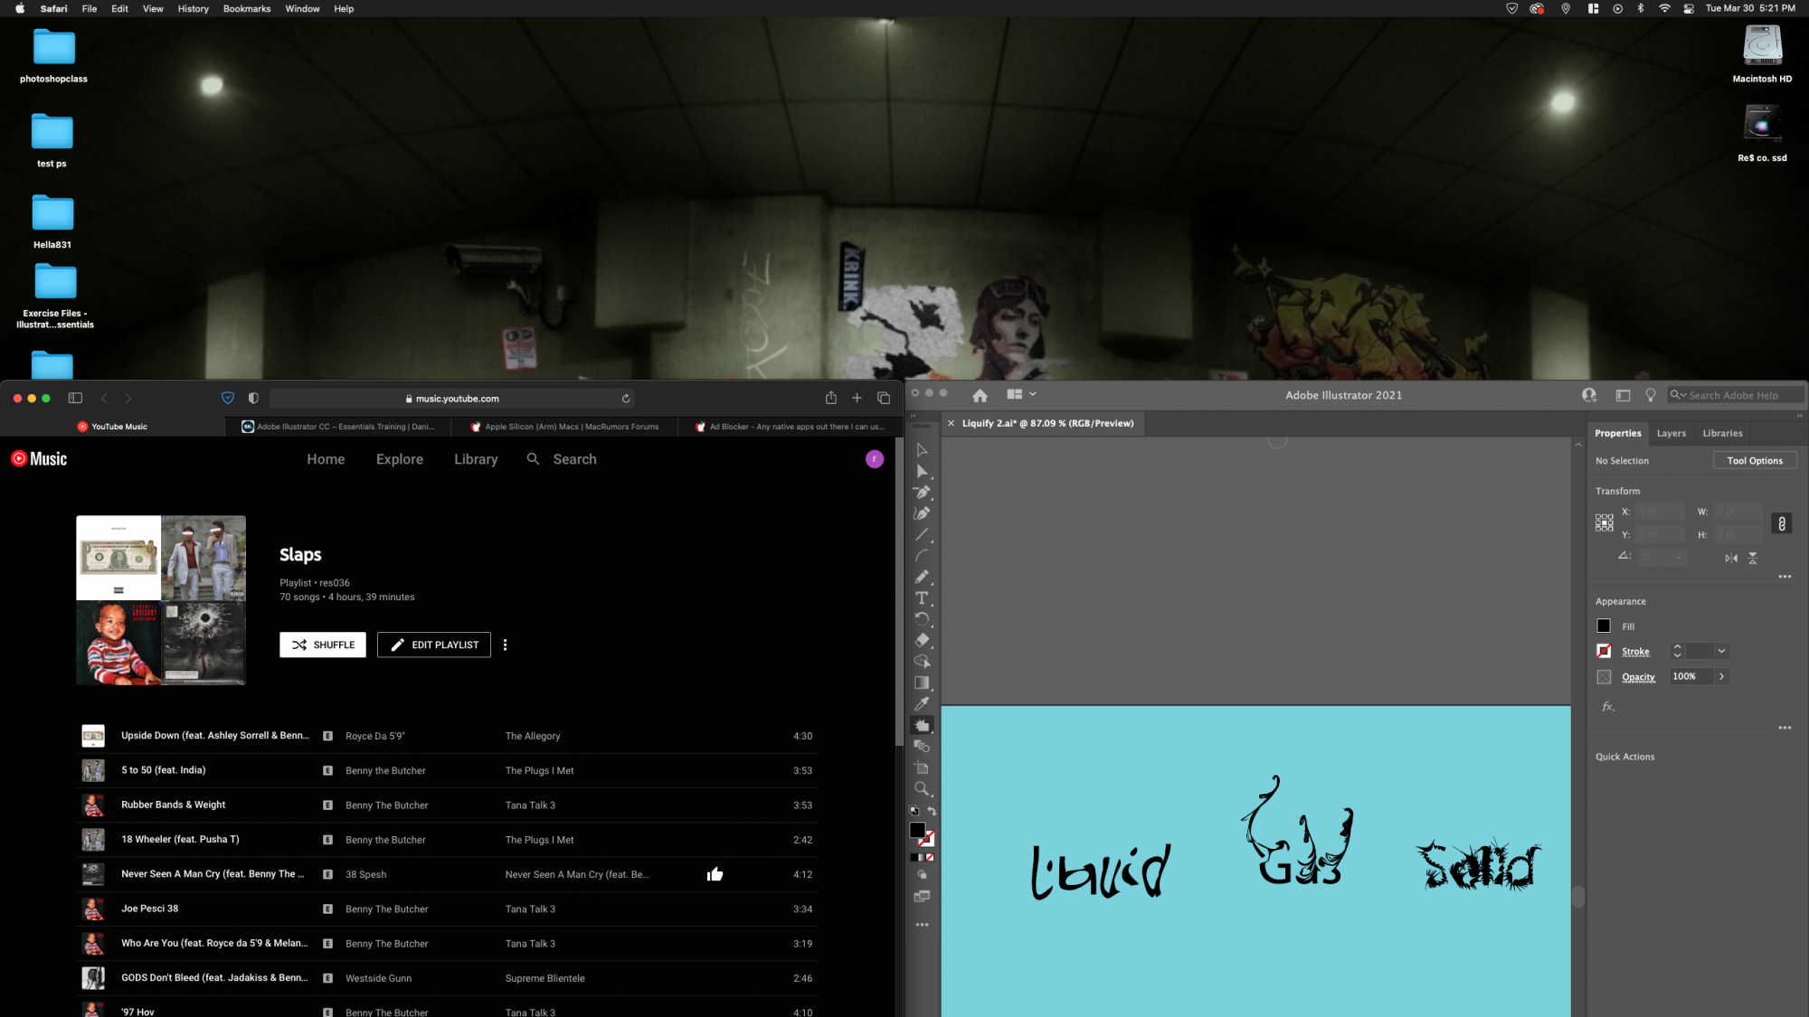The height and width of the screenshot is (1017, 1809).
Task: Select the Arc tool
Action: pyautogui.click(x=922, y=556)
